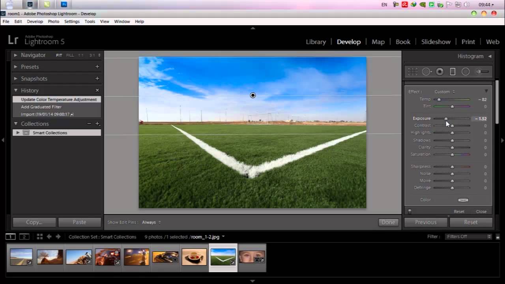Set Navigator zoom to 3:1
Viewport: 505px width, 284px height.
(92, 55)
